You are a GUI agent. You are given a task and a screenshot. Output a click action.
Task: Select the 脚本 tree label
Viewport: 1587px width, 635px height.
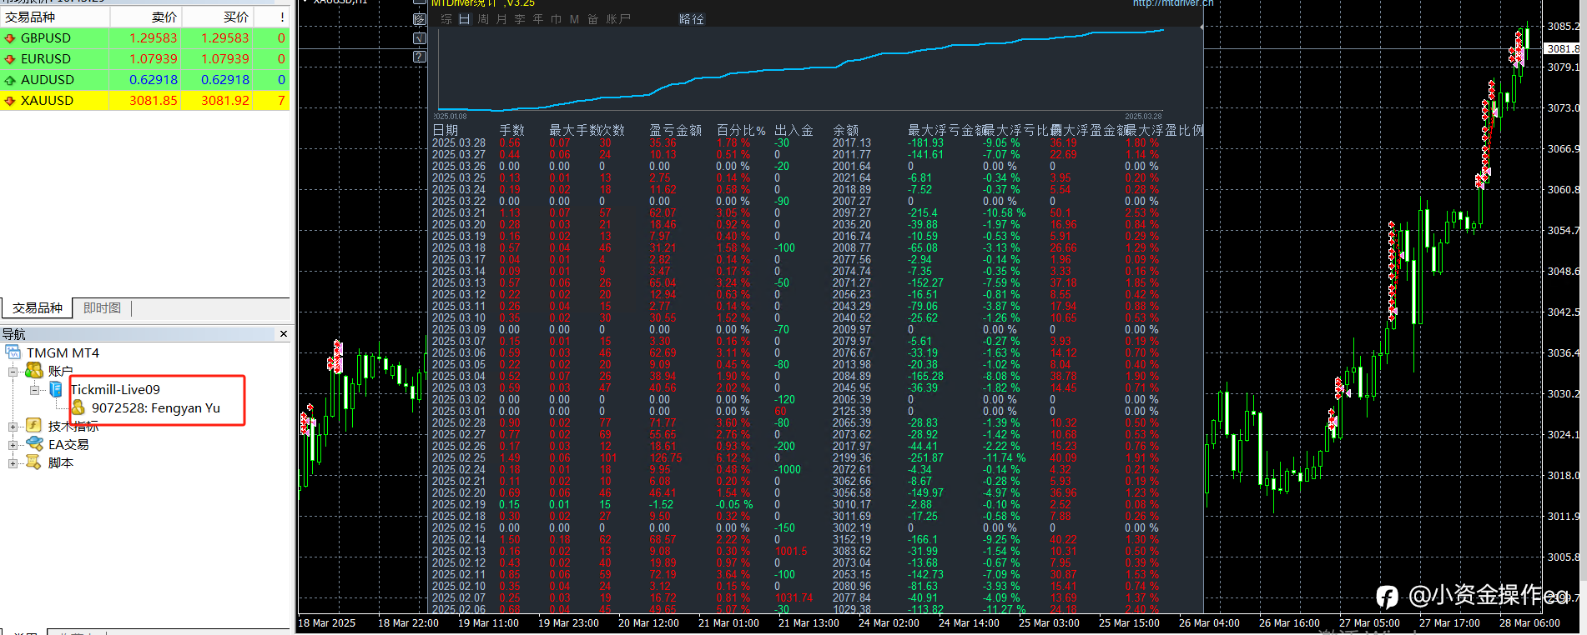pyautogui.click(x=61, y=462)
